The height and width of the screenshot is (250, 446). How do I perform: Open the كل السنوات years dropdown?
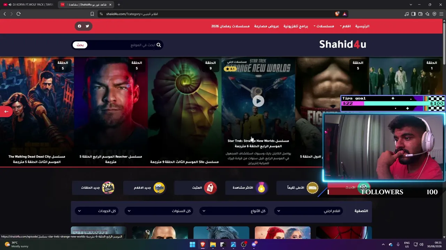click(159, 211)
